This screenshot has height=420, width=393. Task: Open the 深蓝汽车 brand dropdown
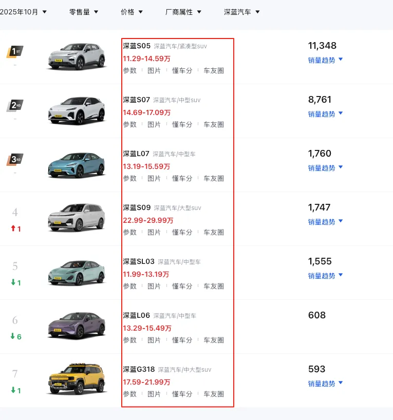(x=242, y=12)
